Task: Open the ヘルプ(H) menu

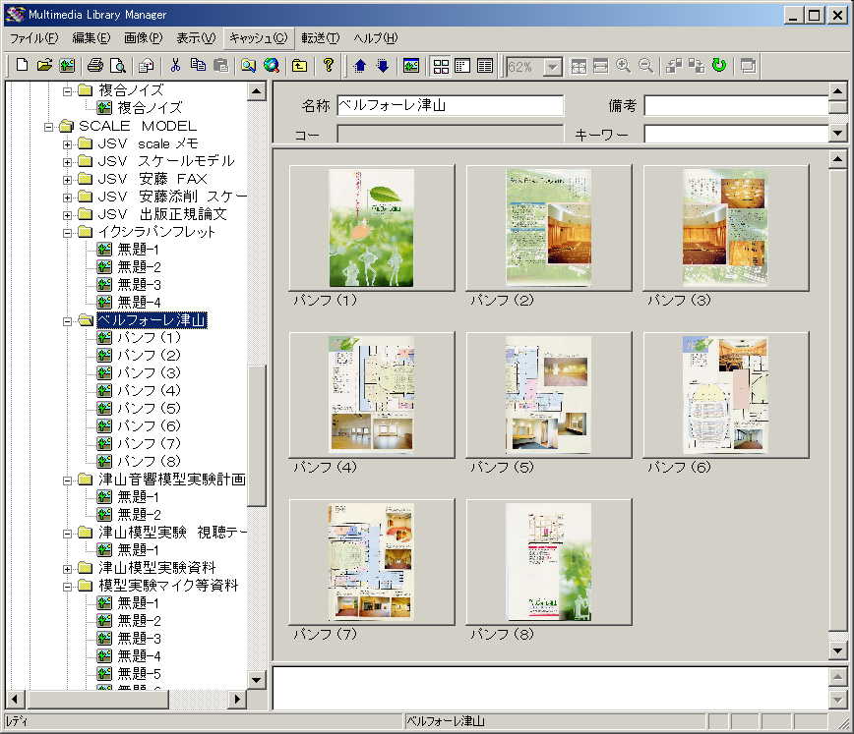Action: [376, 38]
